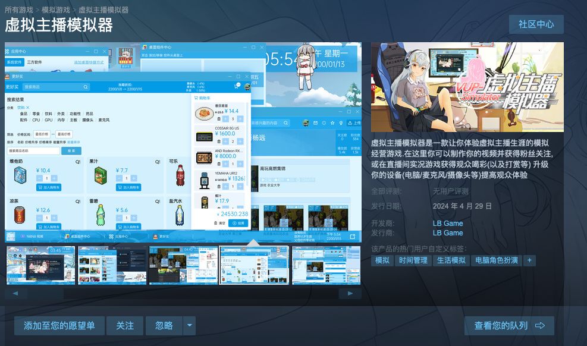Open the 模拟游戏 breadcrumb category
This screenshot has height=346, width=587.
(x=56, y=10)
